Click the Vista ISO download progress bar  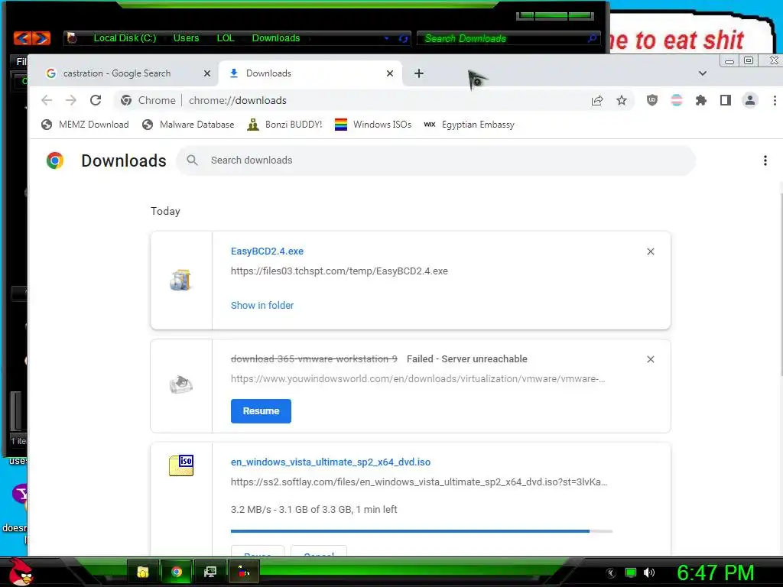point(421,531)
